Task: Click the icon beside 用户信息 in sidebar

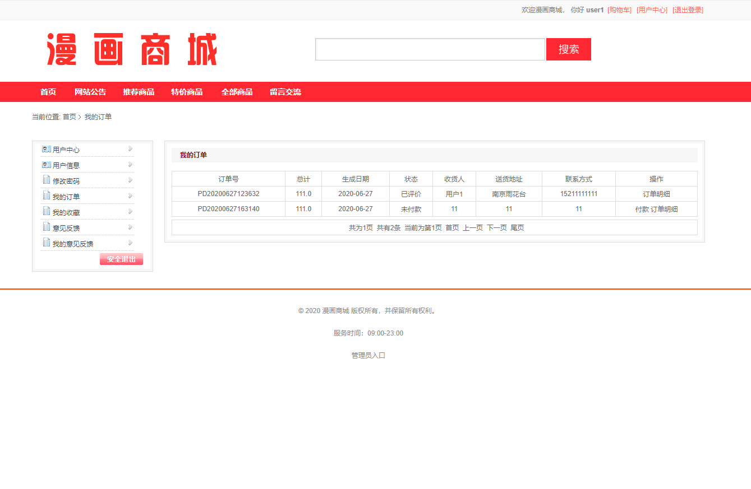Action: click(47, 165)
